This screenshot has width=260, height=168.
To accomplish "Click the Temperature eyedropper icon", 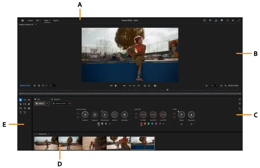I will click(102, 111).
